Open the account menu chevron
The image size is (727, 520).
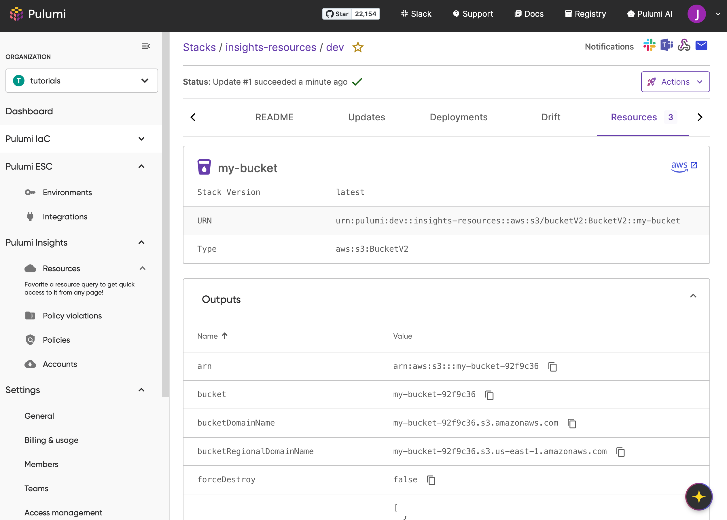click(x=718, y=14)
